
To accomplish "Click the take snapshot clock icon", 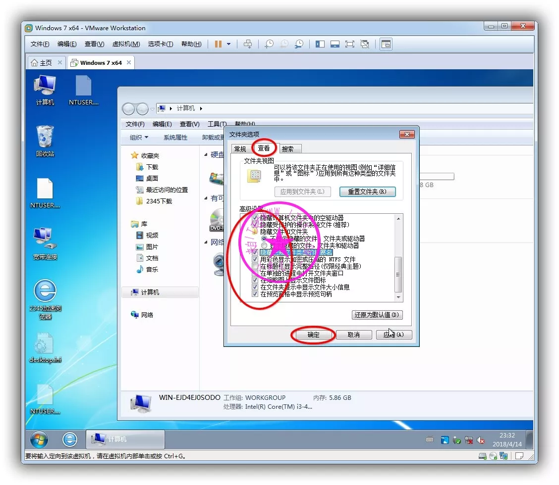I will pos(269,44).
